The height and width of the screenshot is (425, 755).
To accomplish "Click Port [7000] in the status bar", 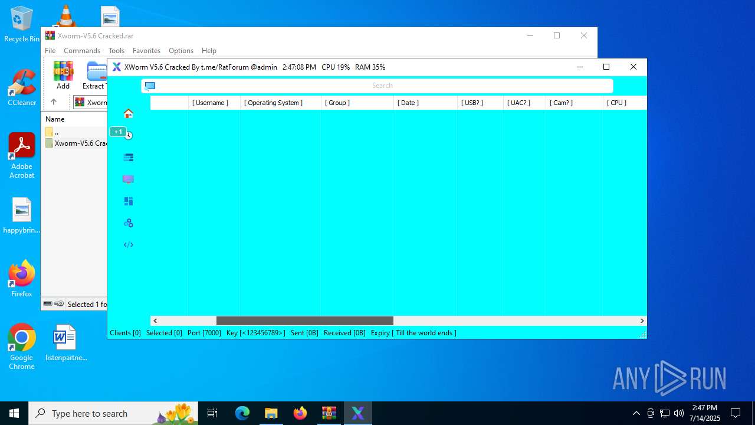I will point(204,333).
